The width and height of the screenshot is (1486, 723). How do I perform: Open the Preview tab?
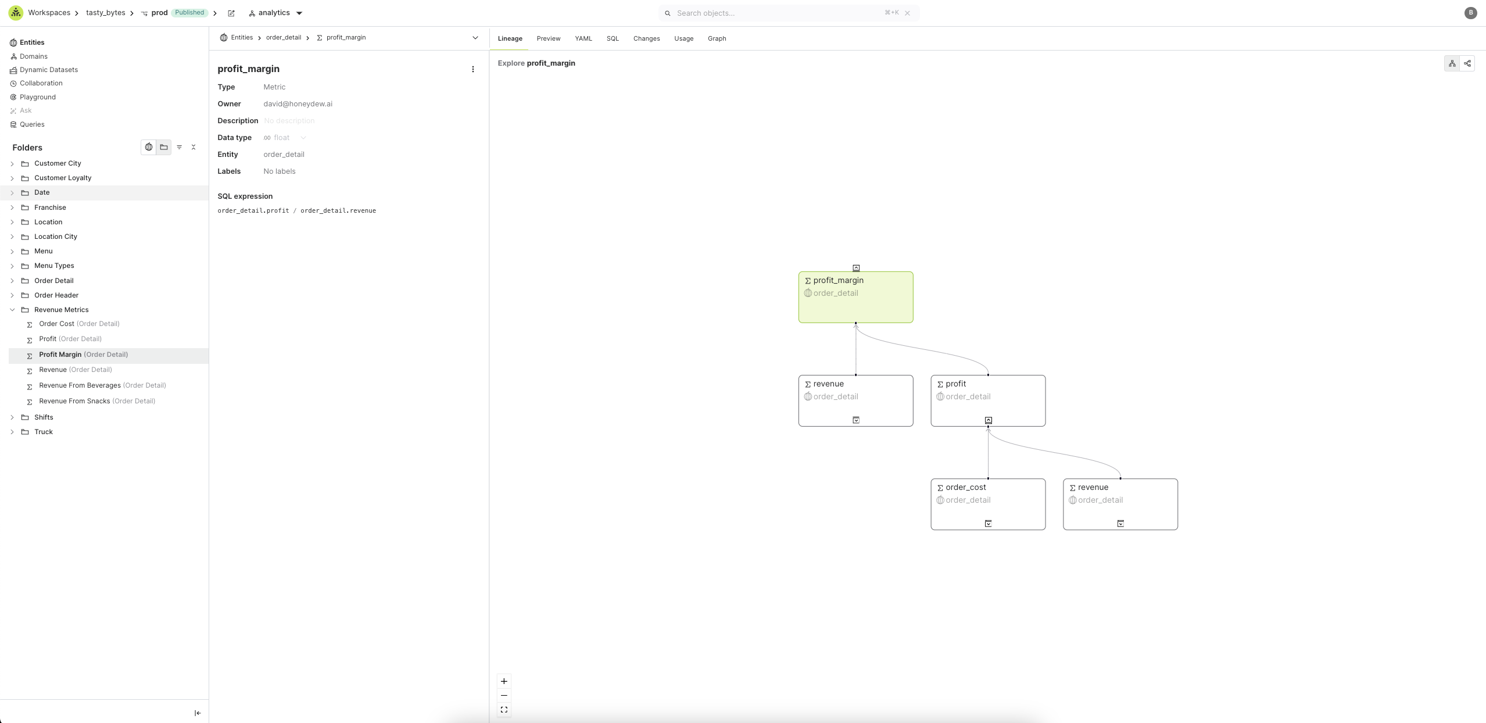pos(548,39)
